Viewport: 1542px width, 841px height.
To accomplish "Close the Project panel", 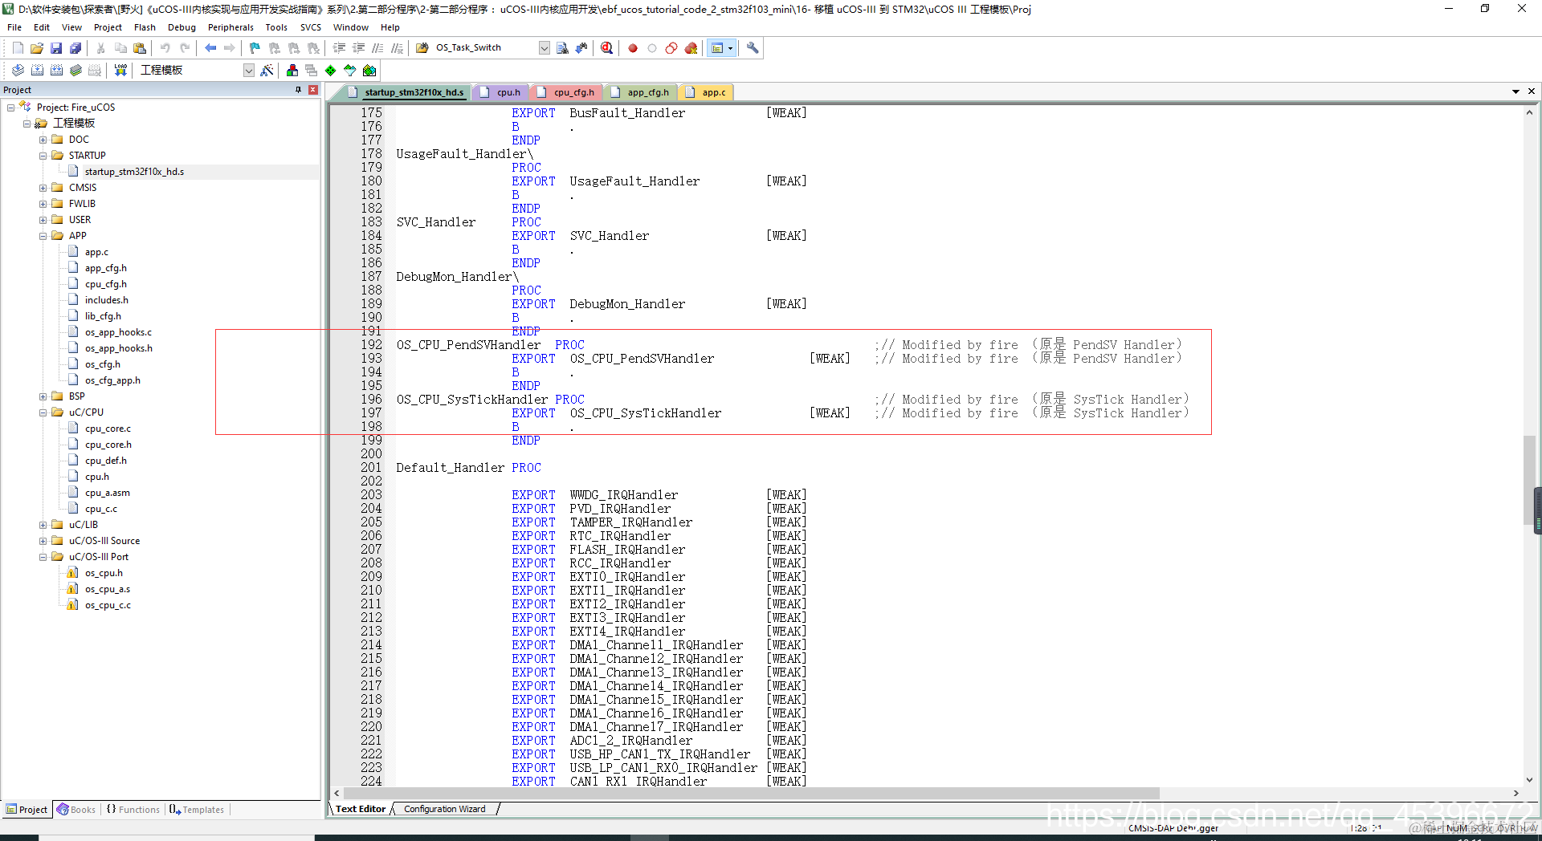I will tap(313, 90).
